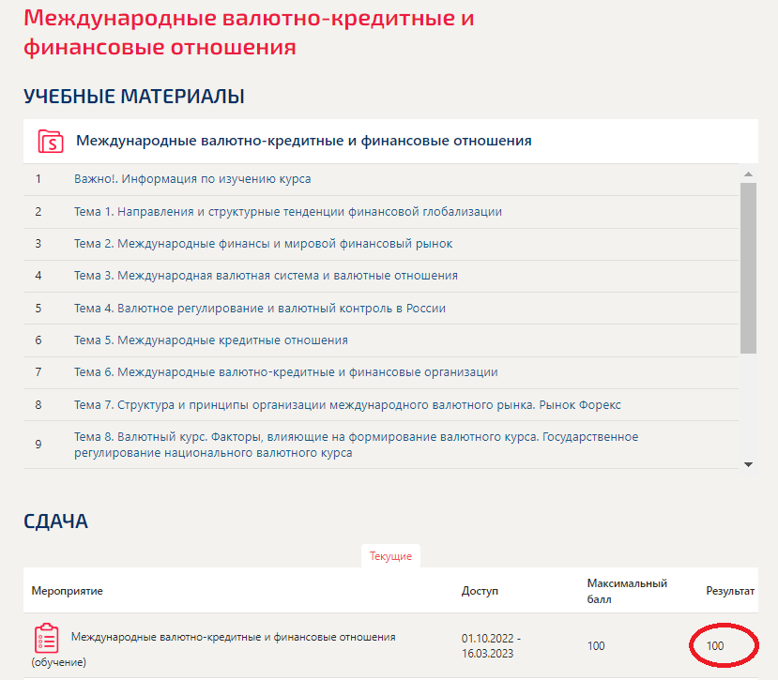Switch to the Текущие tab
Screen dimensions: 778x680
click(x=390, y=556)
